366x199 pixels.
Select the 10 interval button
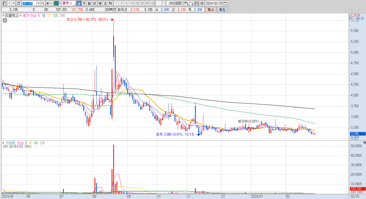(131, 3)
